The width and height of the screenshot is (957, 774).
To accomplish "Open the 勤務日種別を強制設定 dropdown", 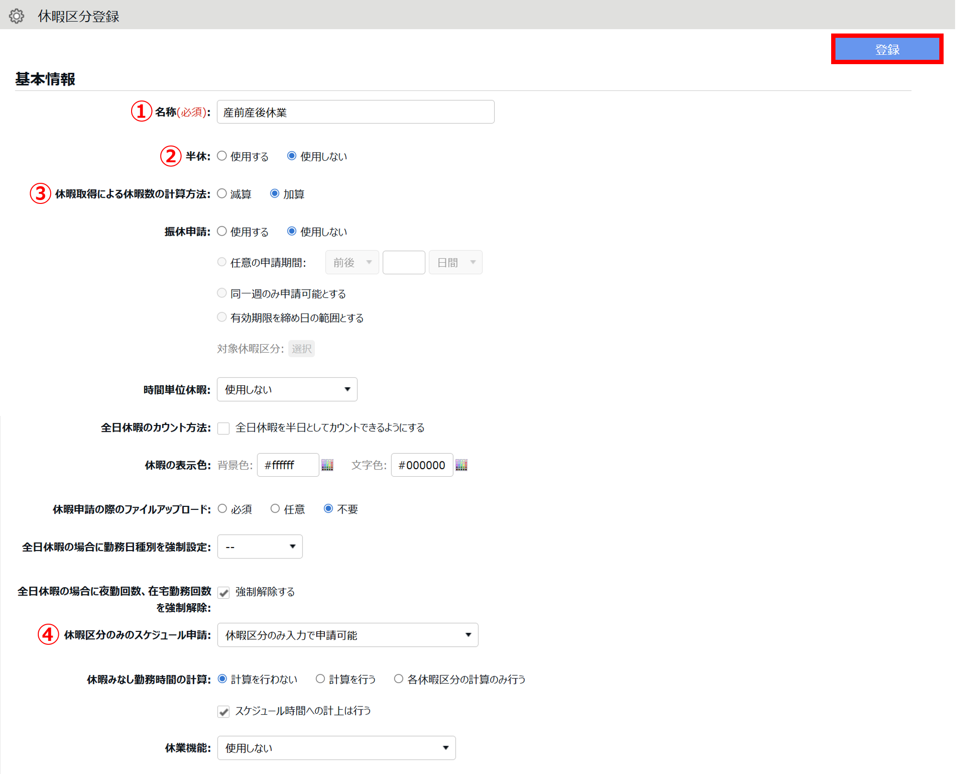I will coord(260,547).
